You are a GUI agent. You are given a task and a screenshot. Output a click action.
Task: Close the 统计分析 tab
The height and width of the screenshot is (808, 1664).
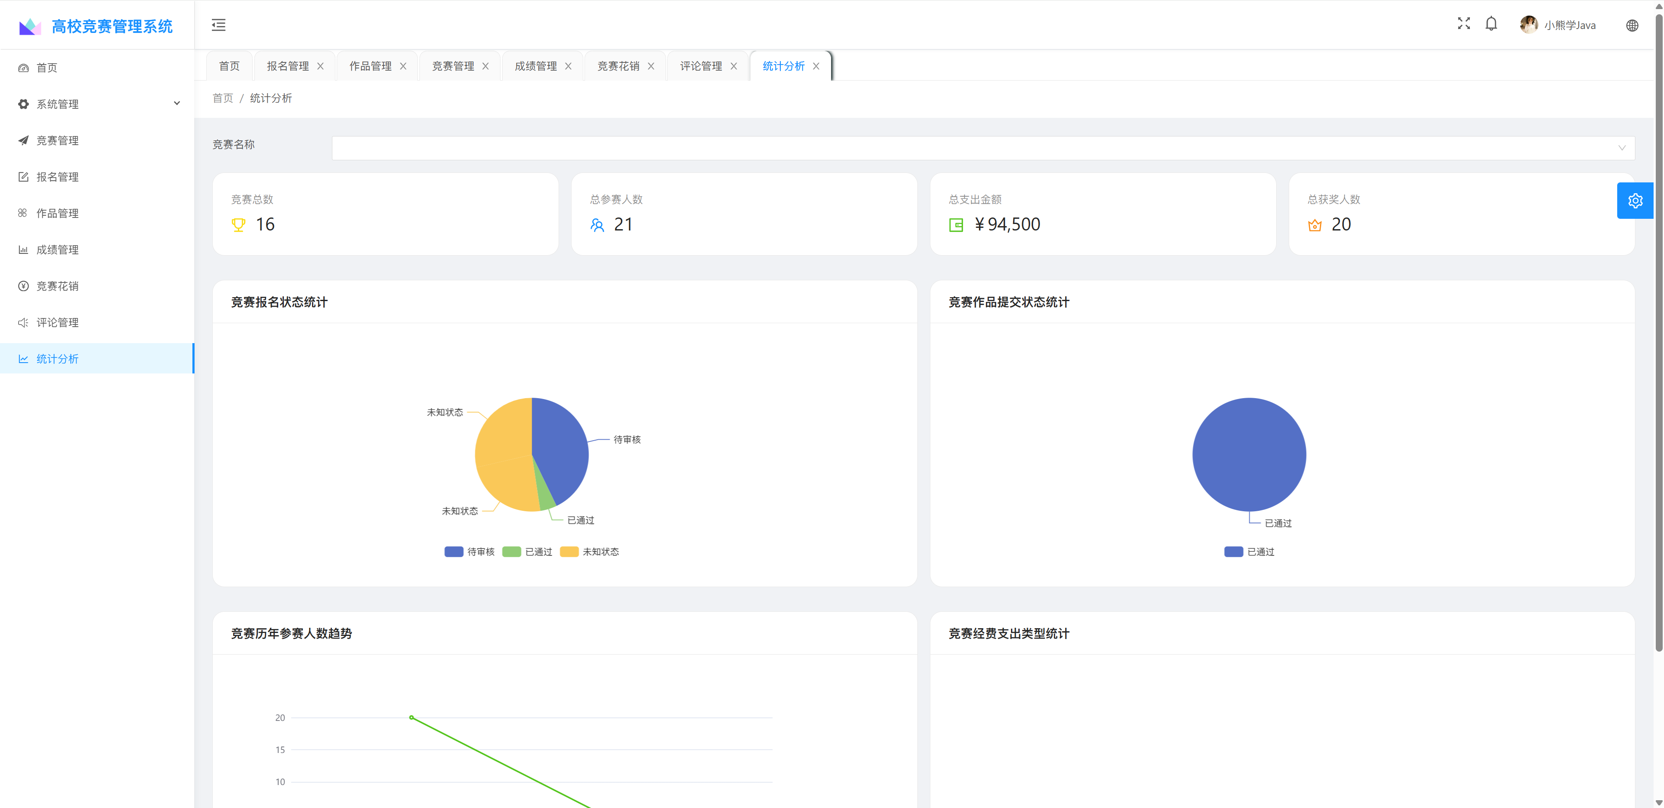tap(816, 66)
